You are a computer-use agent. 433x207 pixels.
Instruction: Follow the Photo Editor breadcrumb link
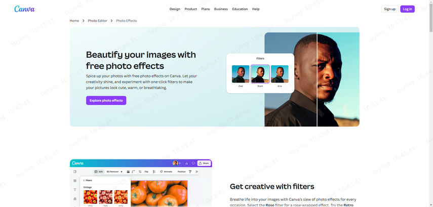[x=97, y=21]
